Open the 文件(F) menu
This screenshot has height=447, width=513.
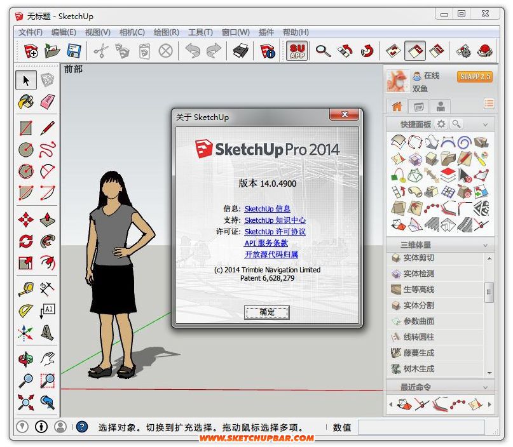(31, 32)
